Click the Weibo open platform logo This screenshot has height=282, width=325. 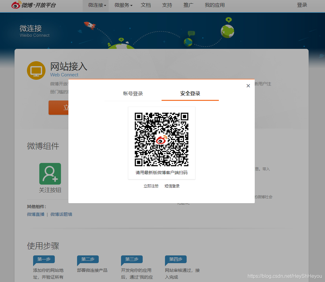click(33, 5)
